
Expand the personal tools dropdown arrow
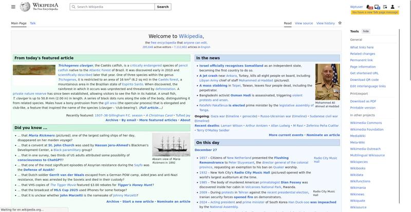399,7
